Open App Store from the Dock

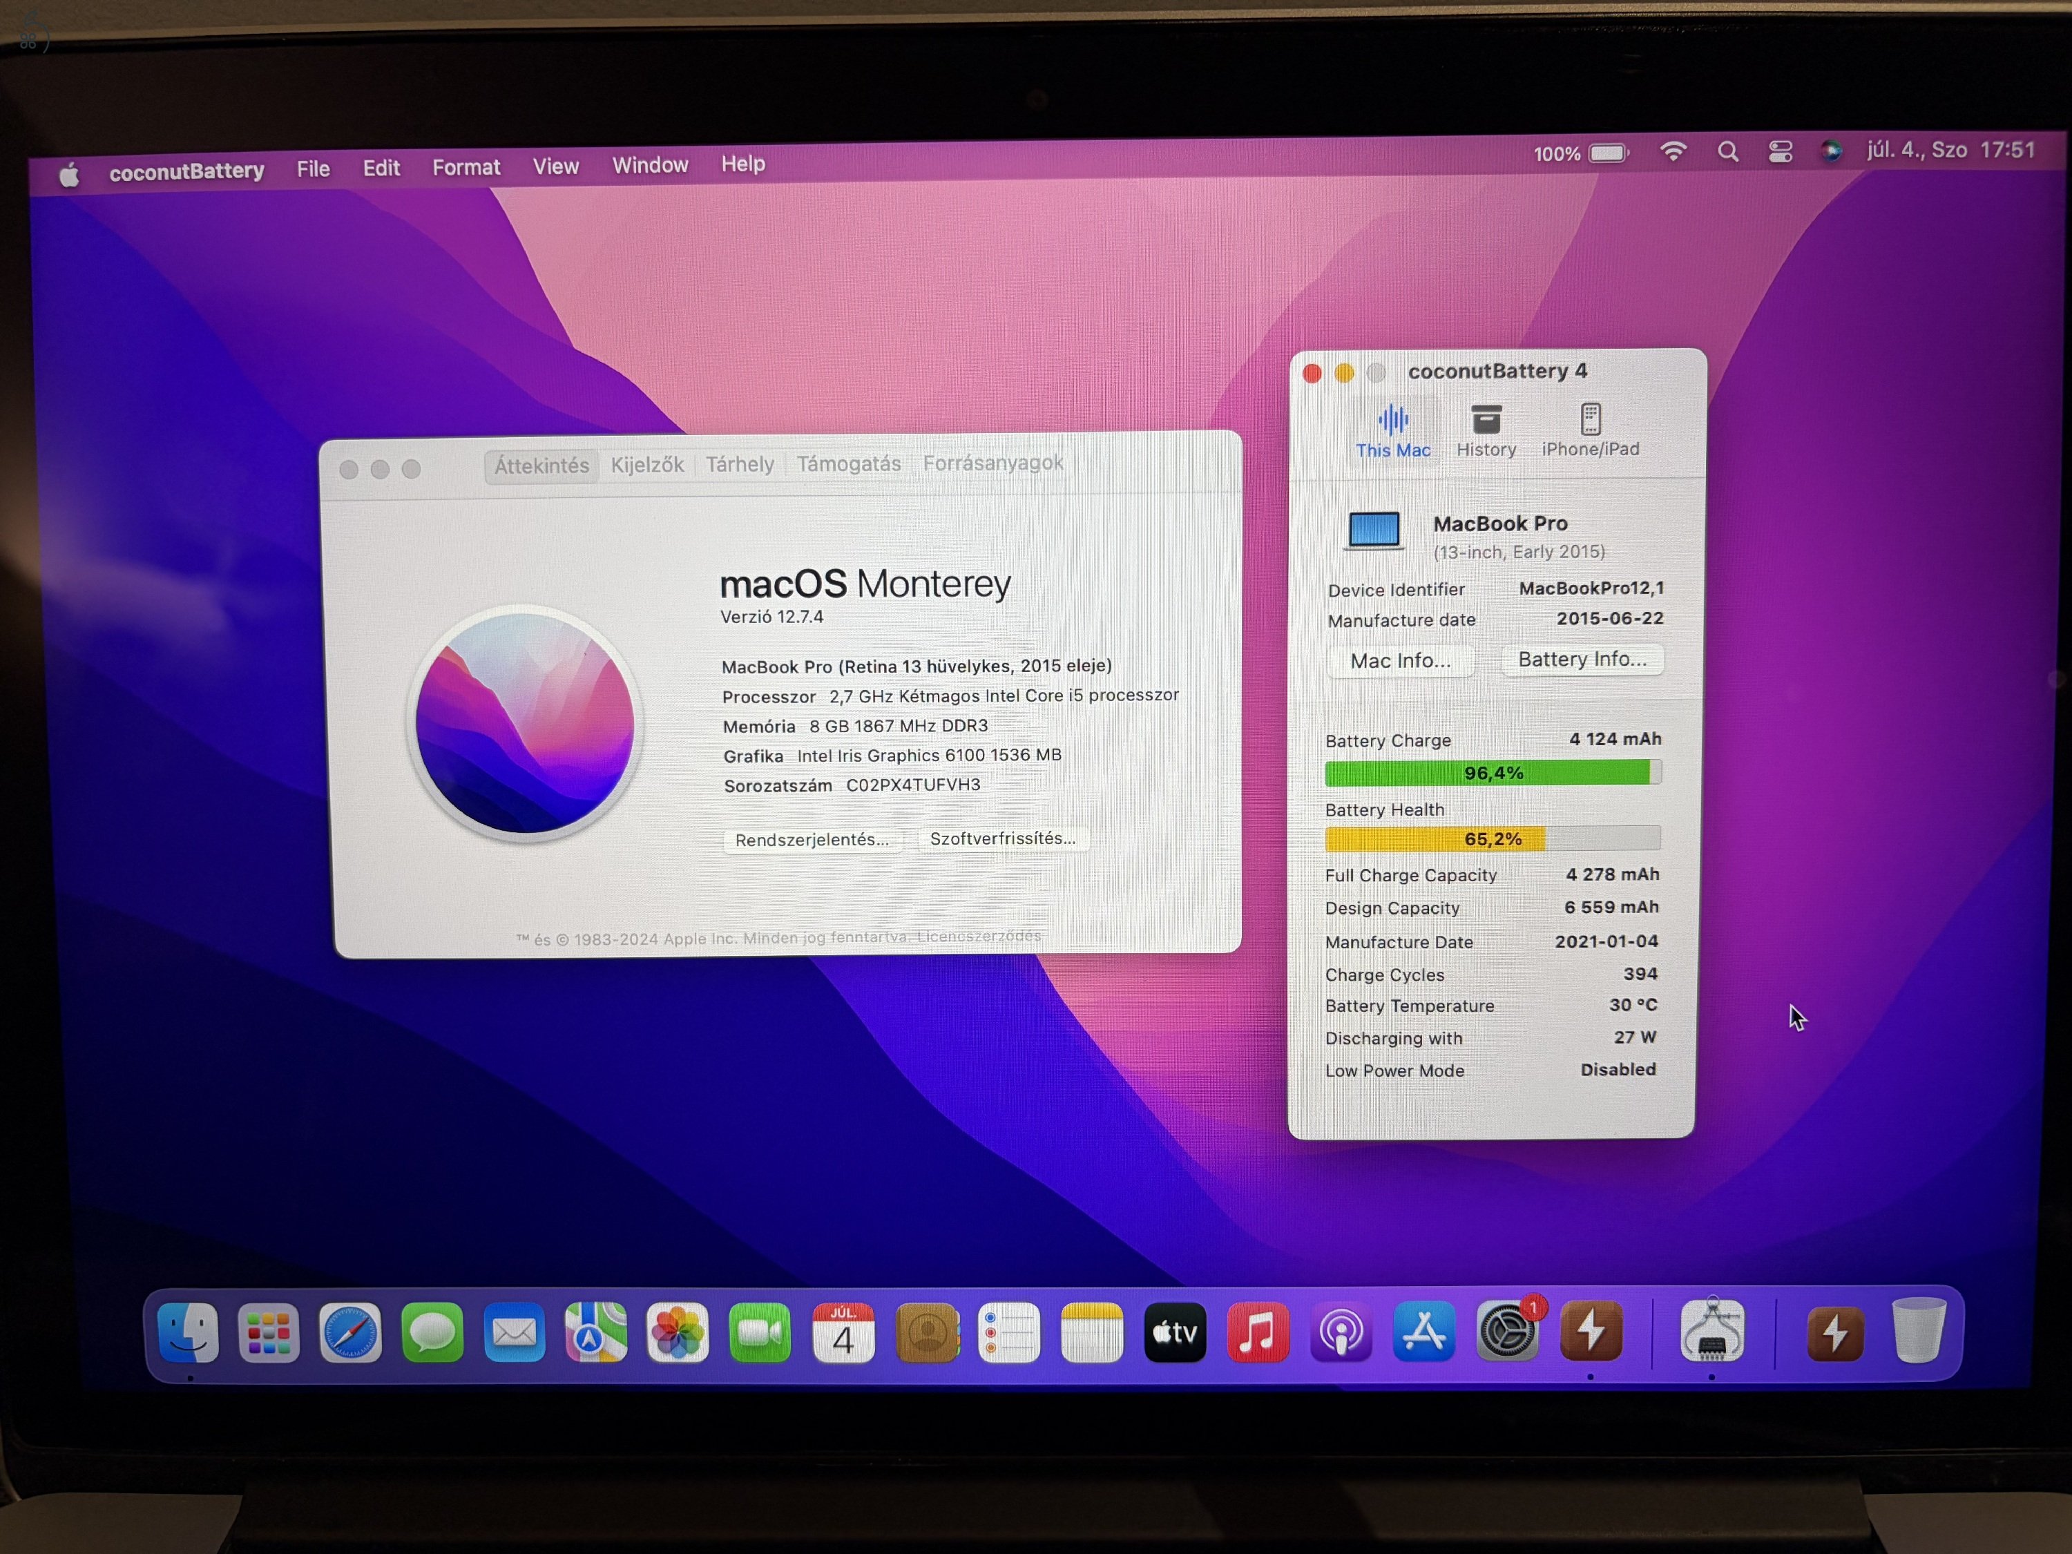tap(1423, 1331)
